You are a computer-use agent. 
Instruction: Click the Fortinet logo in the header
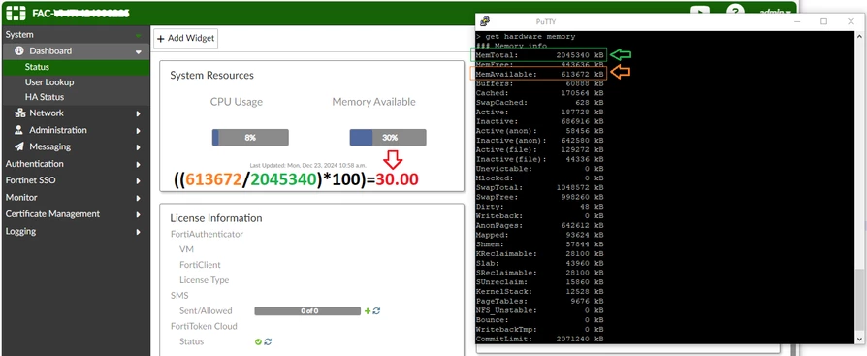coord(16,13)
